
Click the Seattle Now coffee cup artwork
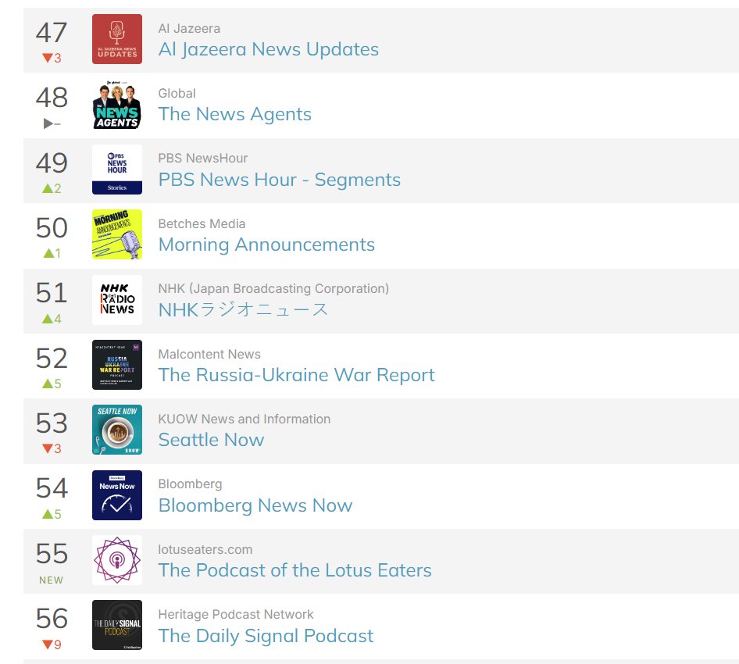pos(117,430)
